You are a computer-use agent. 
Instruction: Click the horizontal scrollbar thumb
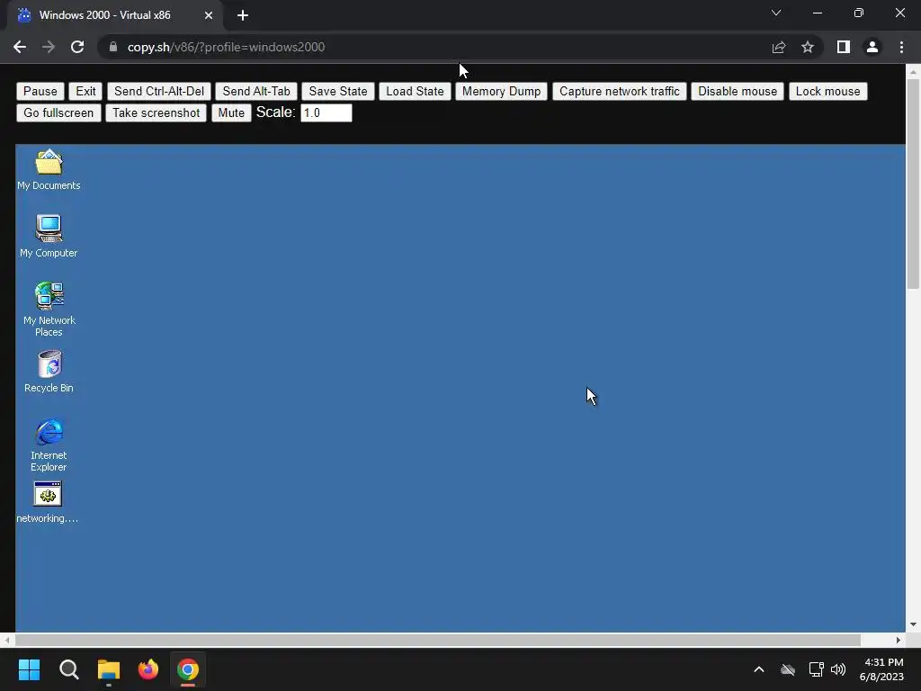pyautogui.click(x=438, y=640)
